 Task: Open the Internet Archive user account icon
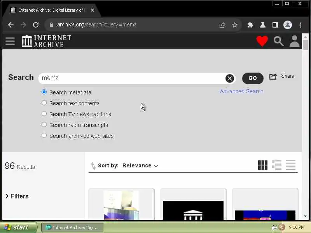pyautogui.click(x=294, y=41)
